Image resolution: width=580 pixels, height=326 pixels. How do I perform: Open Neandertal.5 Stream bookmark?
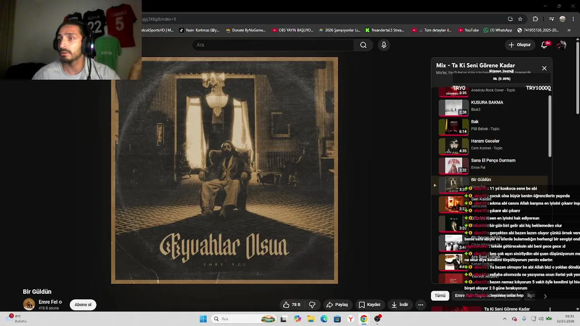385,30
